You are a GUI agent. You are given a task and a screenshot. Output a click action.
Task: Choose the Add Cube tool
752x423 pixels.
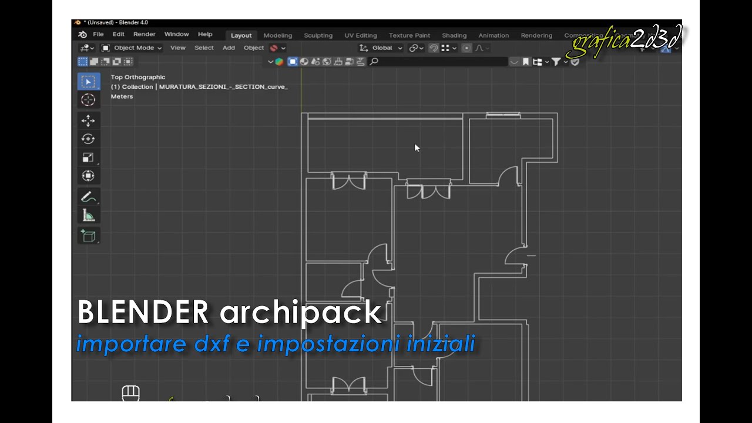pos(88,236)
